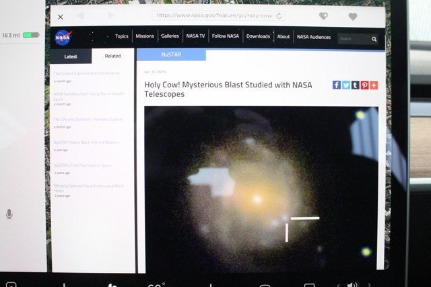Reload the page with the refresh icon
Image resolution: width=431 pixels, height=287 pixels.
click(279, 15)
